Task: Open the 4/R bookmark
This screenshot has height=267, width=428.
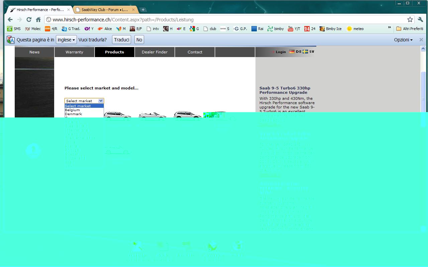Action: 51,29
